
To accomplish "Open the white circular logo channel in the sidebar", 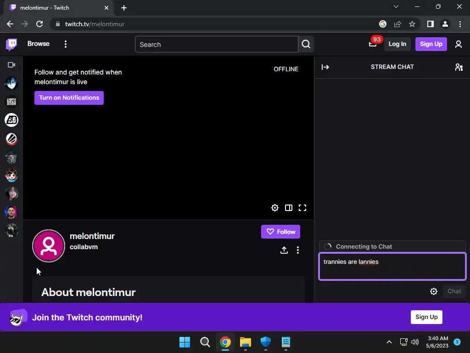I will pos(11,120).
